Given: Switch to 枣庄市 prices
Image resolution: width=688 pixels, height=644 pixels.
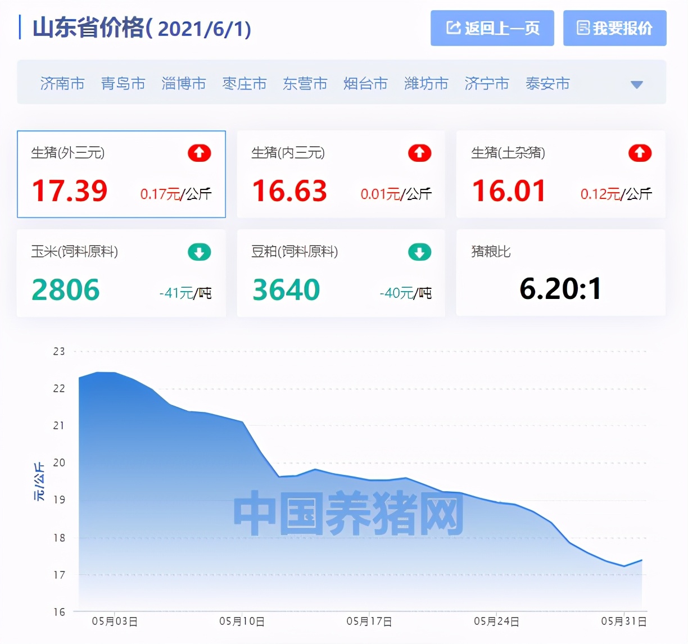Looking at the screenshot, I should [245, 84].
